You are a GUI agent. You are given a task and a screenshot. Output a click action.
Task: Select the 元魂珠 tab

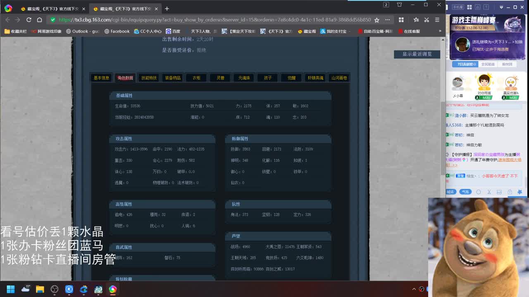coord(244,78)
